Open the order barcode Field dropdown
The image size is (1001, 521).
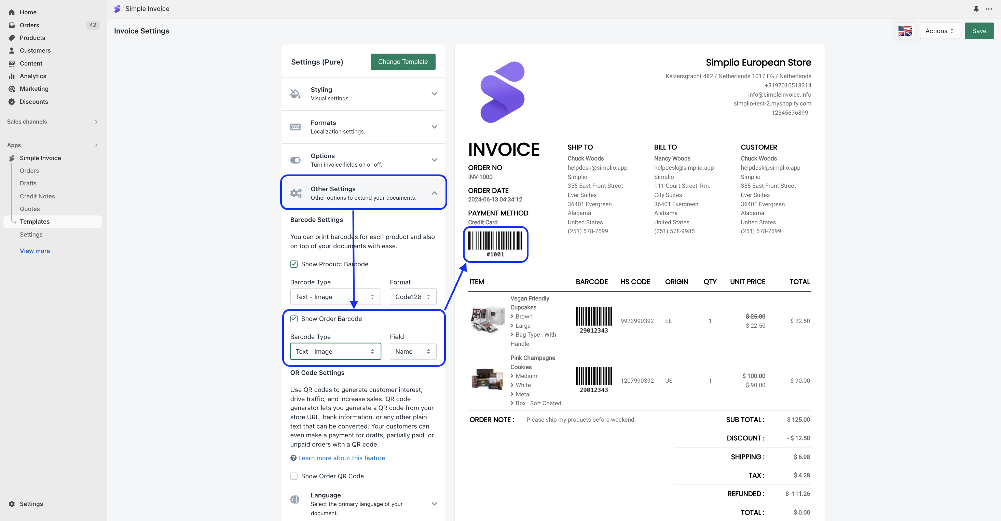coord(413,351)
